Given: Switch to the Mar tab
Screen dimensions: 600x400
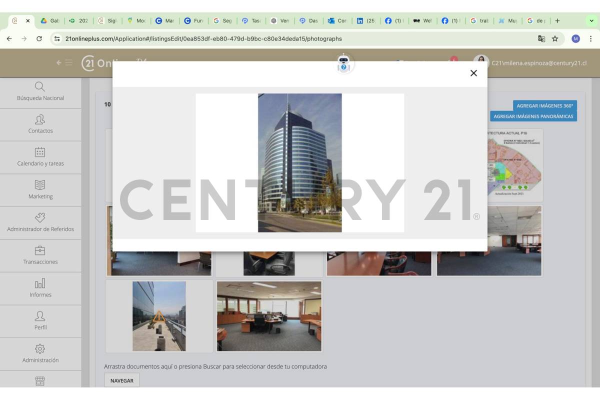Looking at the screenshot, I should (165, 21).
